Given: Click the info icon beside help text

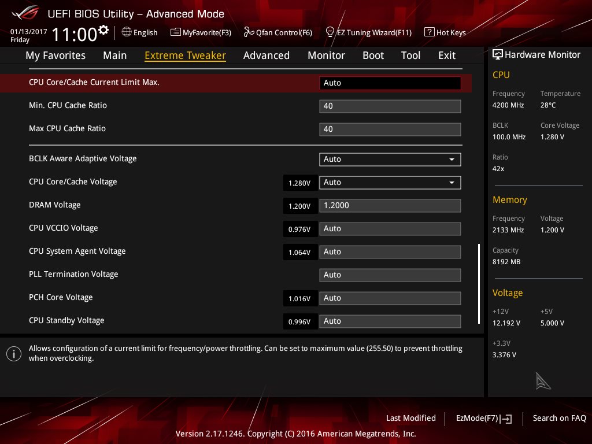Looking at the screenshot, I should 14,354.
